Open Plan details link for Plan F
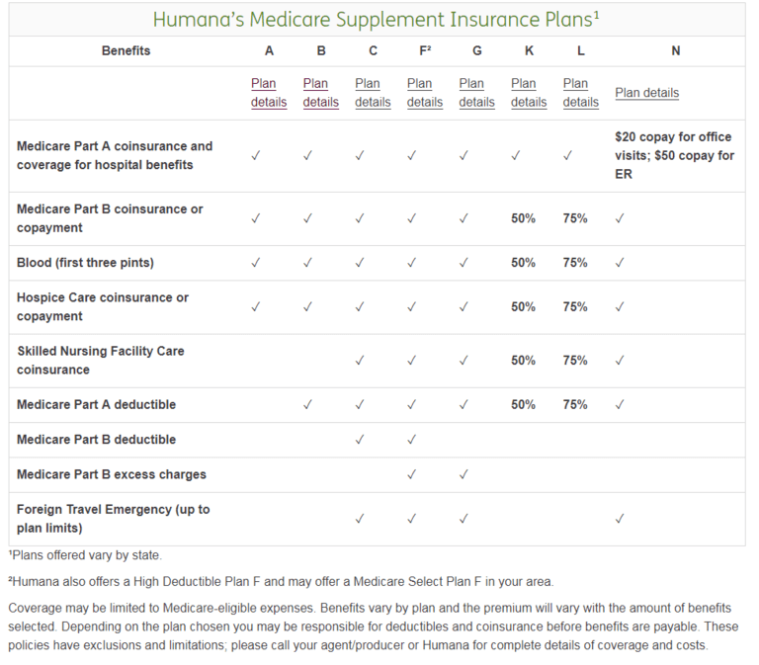The height and width of the screenshot is (665, 759). (x=425, y=93)
